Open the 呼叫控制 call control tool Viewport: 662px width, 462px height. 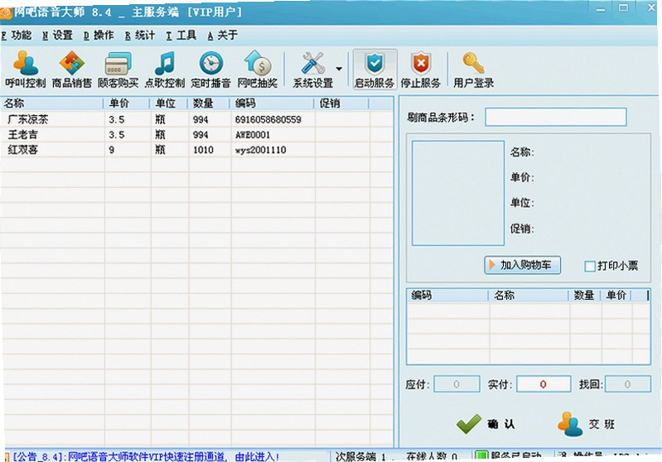pyautogui.click(x=26, y=70)
